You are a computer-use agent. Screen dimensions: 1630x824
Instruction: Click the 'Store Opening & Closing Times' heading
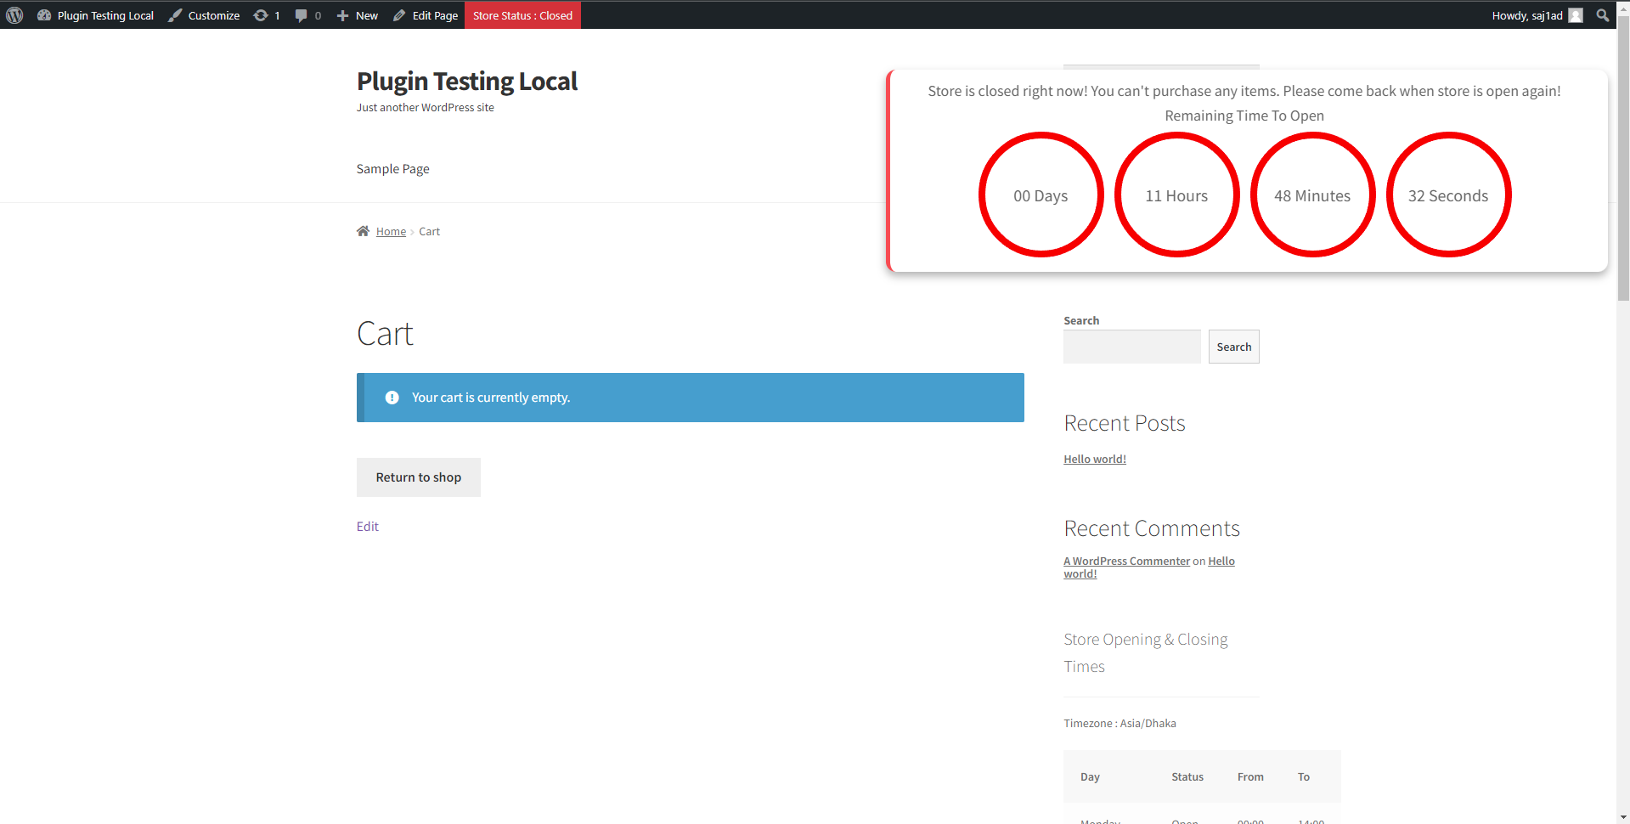click(1146, 652)
